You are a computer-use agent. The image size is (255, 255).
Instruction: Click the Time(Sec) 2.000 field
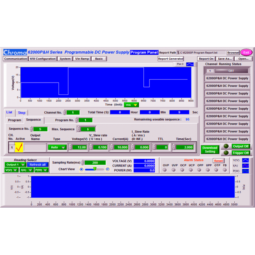(x=185, y=147)
